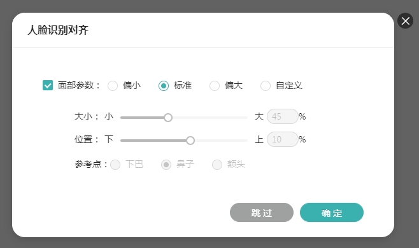The height and width of the screenshot is (248, 419).
Task: Close the 人脸识别对齐 dialog with the X icon
Action: (x=405, y=21)
